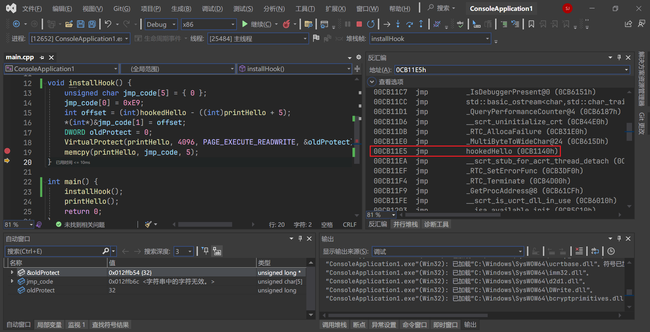This screenshot has height=332, width=650.
Task: Click the Save All icon
Action: tap(92, 24)
